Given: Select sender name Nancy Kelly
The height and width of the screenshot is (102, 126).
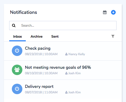Looking at the screenshot, I should click(x=77, y=54).
